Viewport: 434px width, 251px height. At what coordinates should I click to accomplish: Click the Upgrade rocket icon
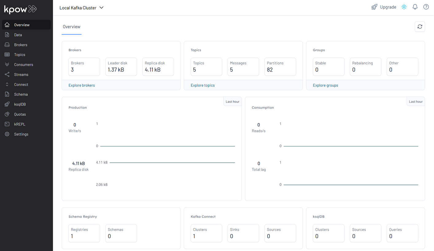374,7
